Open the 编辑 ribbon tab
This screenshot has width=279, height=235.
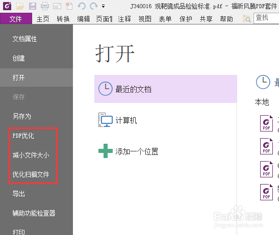pos(84,19)
